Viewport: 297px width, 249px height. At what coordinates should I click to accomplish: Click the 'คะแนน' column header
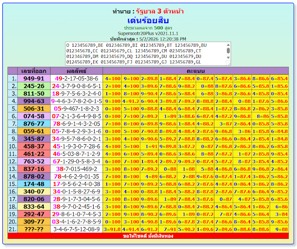196,71
